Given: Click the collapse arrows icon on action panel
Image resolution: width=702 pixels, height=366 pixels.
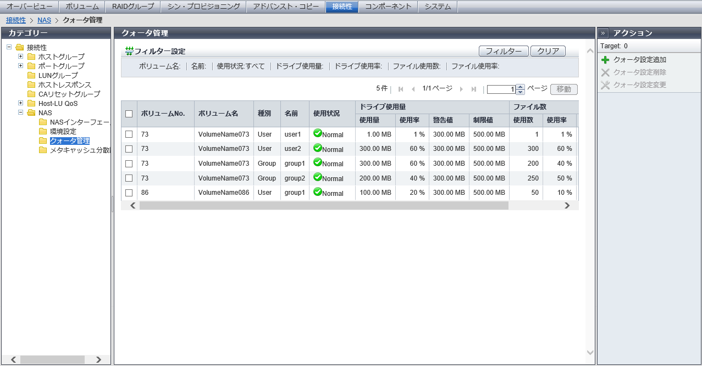Looking at the screenshot, I should click(603, 33).
